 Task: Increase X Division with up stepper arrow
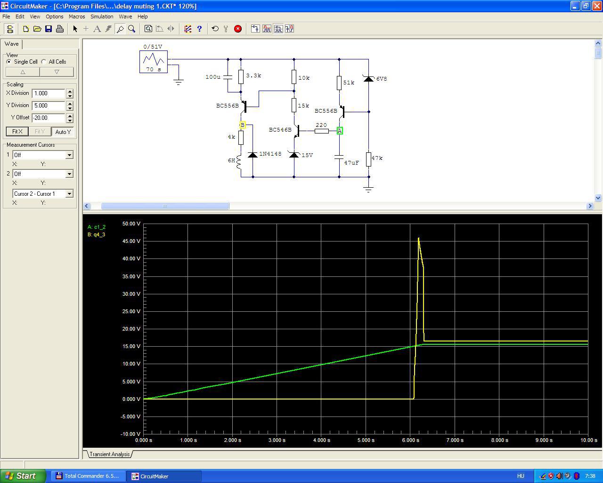[70, 91]
